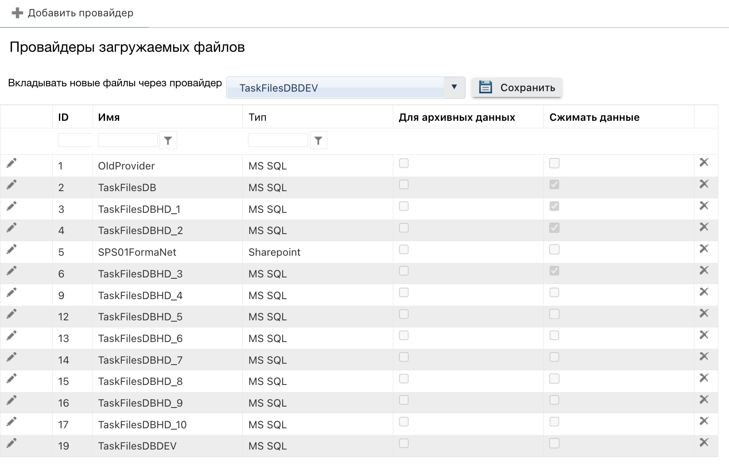Delete the TaskFilesDBDEV row
Image resolution: width=729 pixels, height=469 pixels.
[x=704, y=442]
